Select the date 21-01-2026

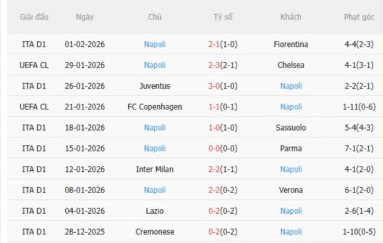click(x=85, y=107)
